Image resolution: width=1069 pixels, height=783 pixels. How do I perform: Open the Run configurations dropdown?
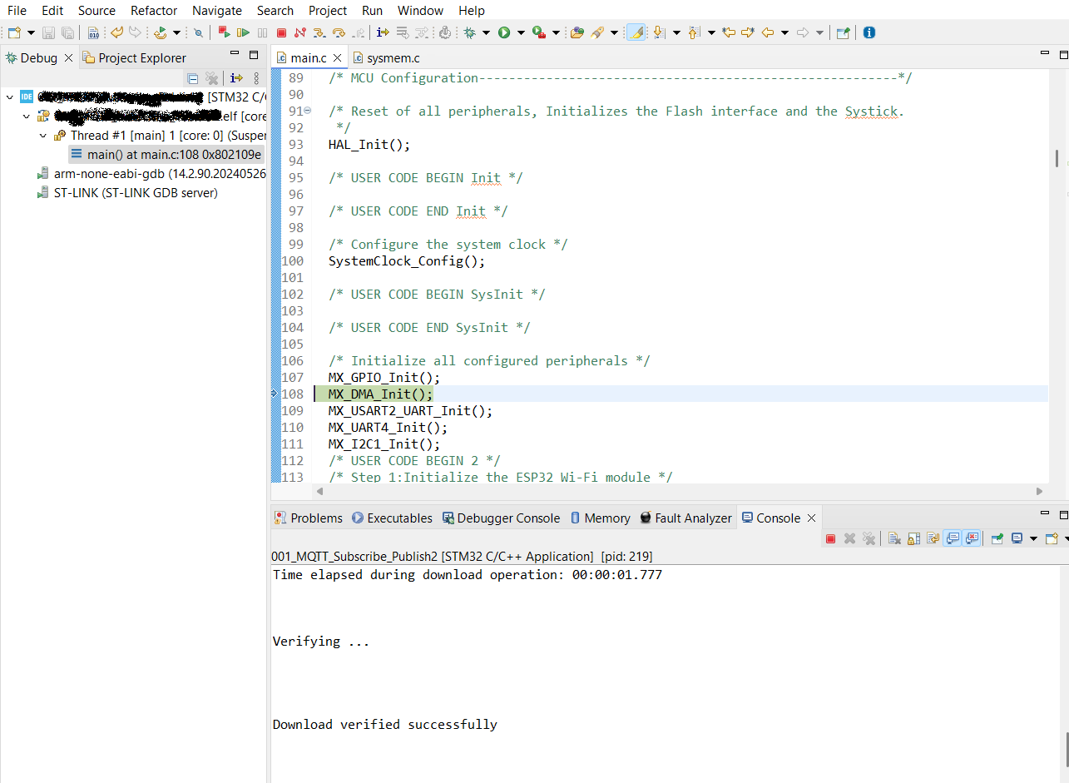521,32
